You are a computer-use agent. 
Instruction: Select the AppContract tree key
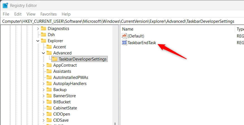point(65,65)
